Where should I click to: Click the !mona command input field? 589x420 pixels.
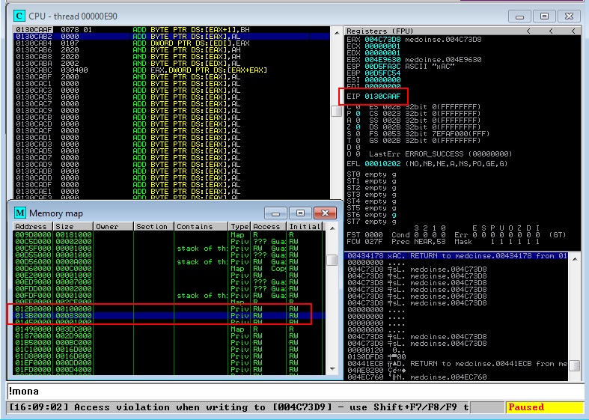(295, 392)
